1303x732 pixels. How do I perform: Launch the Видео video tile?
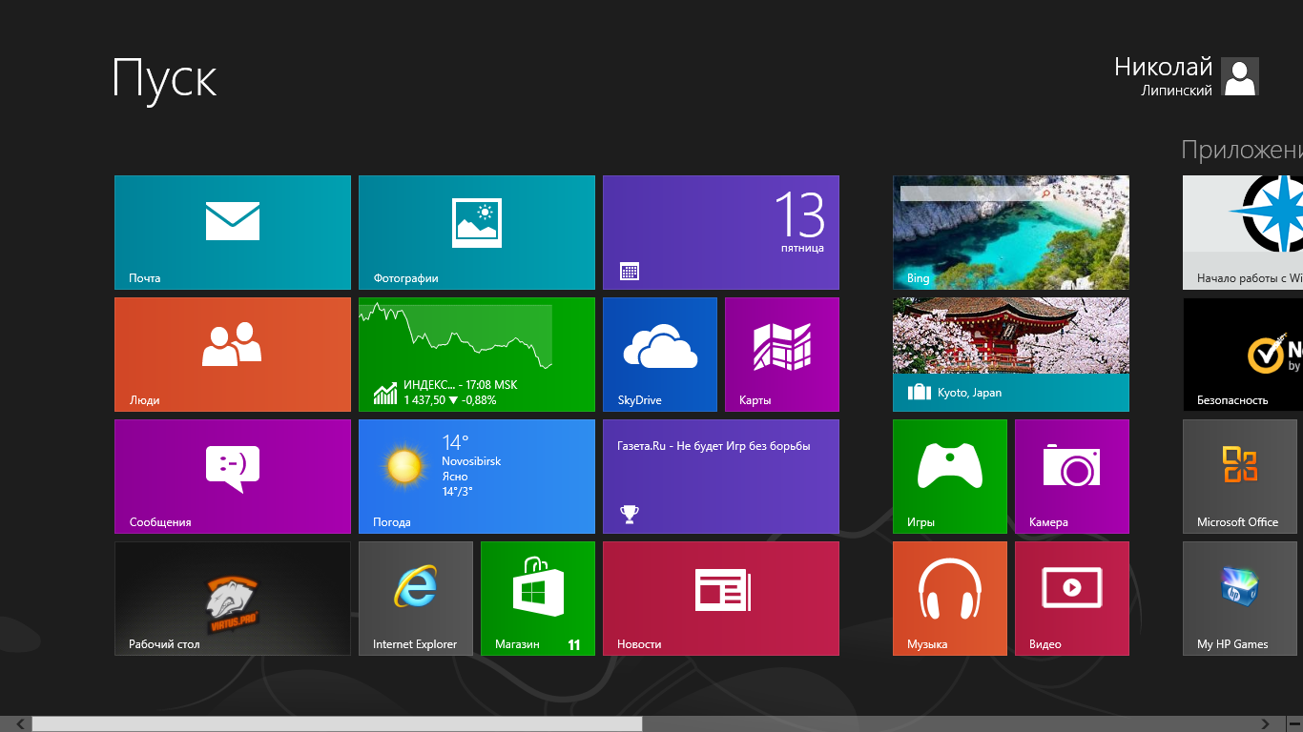click(1072, 599)
